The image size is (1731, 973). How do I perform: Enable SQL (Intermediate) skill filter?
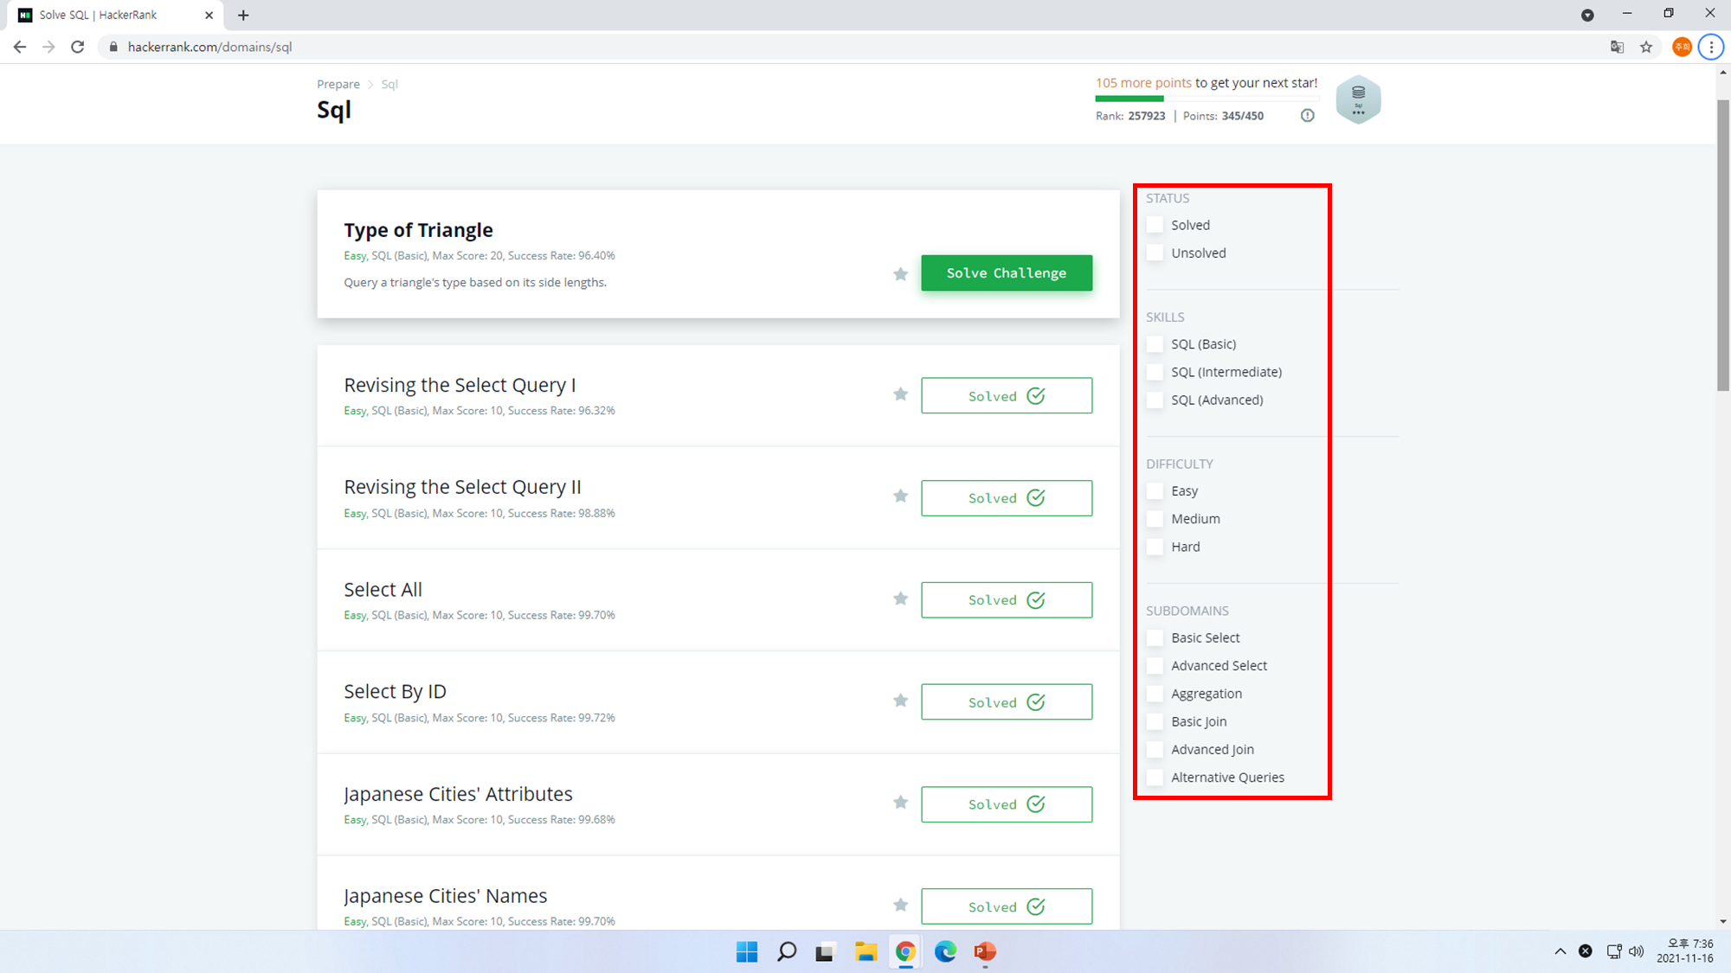[1155, 372]
